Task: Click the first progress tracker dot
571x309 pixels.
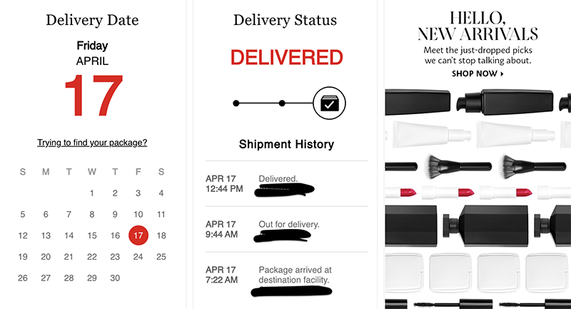Action: (236, 103)
